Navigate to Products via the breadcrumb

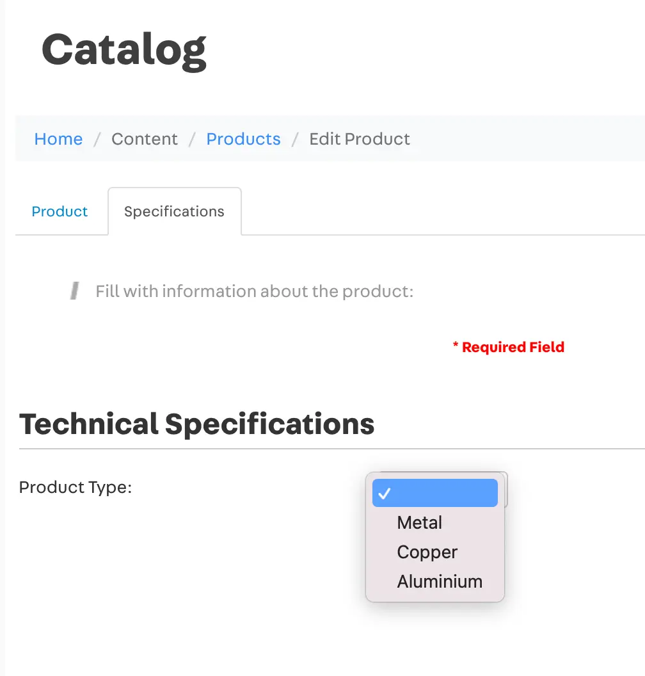[x=243, y=139]
